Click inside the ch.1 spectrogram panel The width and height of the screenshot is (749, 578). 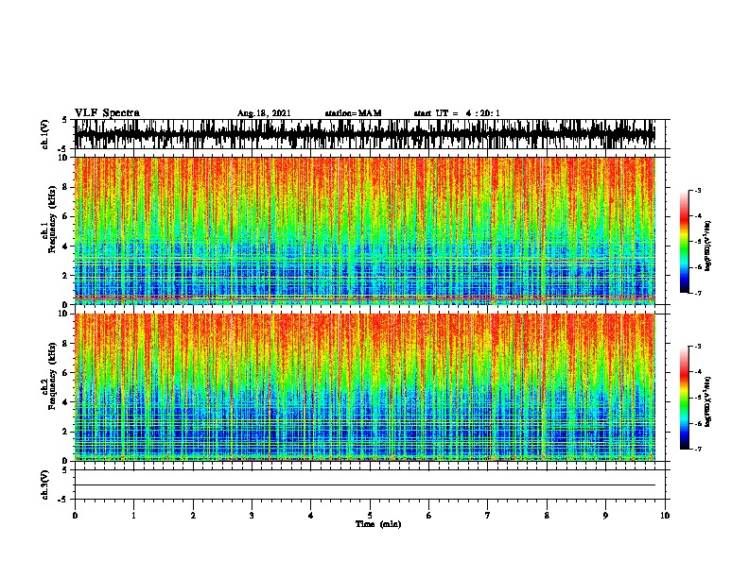coord(365,230)
